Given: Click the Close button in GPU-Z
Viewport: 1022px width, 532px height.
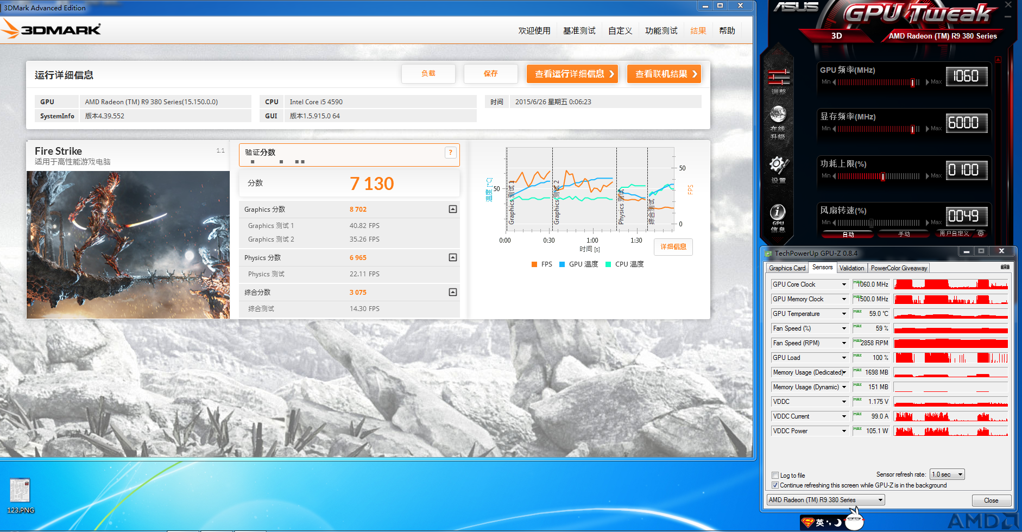Looking at the screenshot, I should (x=992, y=501).
